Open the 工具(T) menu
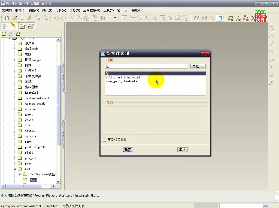This screenshot has height=208, width=279. pos(108,10)
